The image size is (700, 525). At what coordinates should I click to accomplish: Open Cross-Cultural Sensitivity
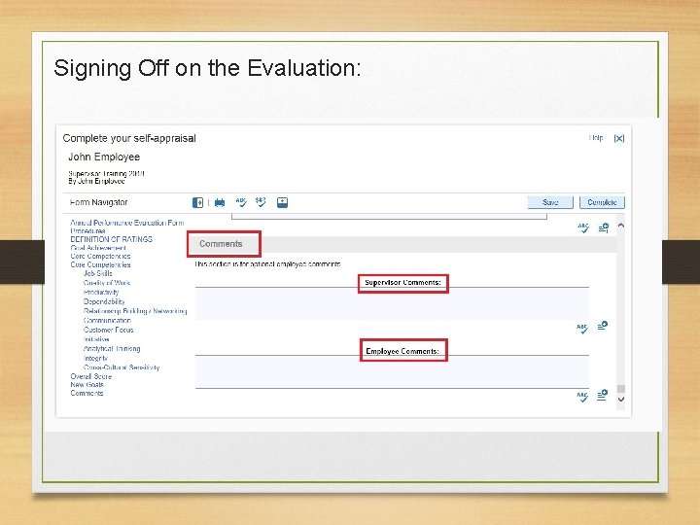tap(122, 367)
